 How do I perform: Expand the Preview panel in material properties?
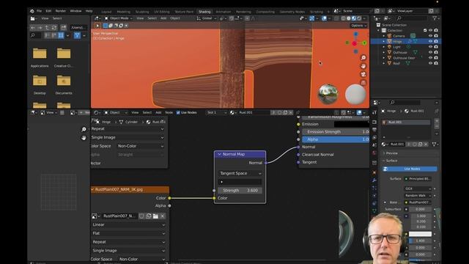click(x=391, y=153)
